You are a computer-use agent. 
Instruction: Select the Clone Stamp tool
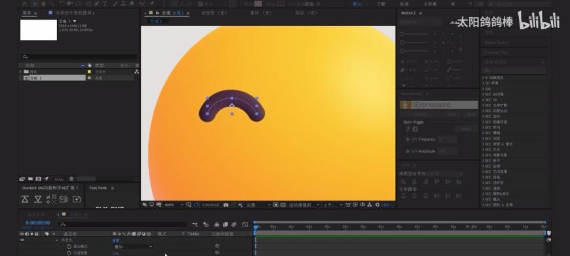124,4
